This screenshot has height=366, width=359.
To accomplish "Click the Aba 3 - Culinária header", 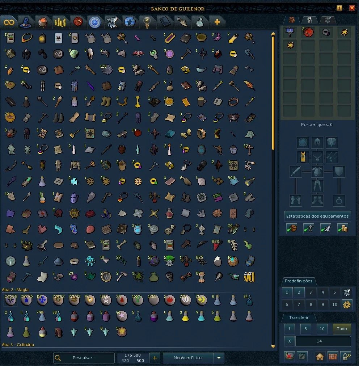I will point(18,345).
